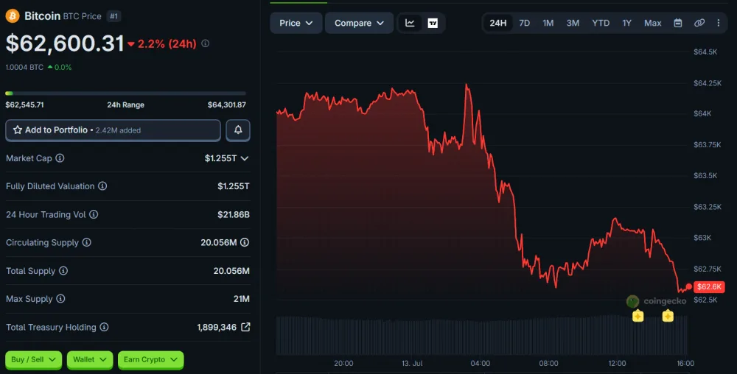Click the red $62.6K current price tag

(709, 286)
